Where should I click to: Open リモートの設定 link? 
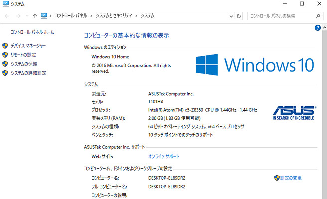pyautogui.click(x=23, y=55)
